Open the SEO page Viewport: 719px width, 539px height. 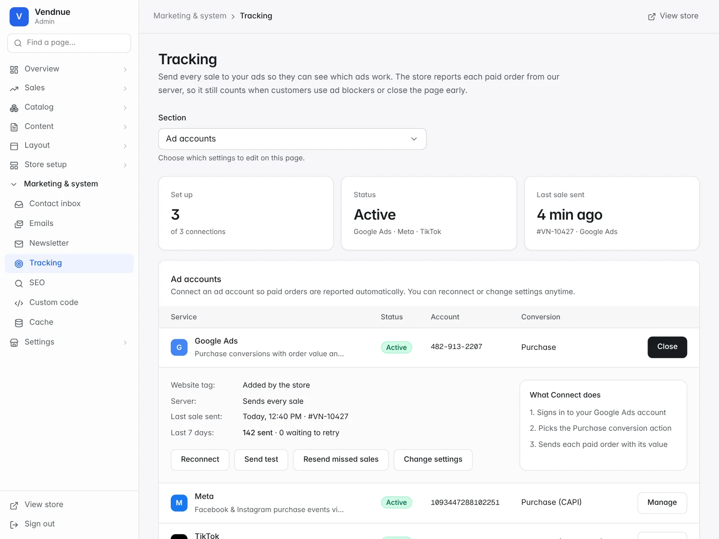(69, 283)
